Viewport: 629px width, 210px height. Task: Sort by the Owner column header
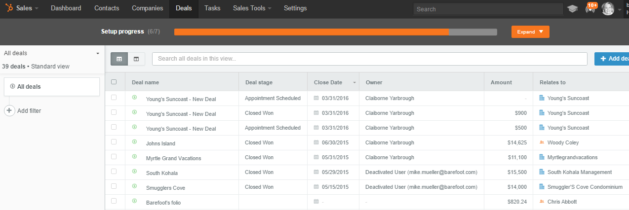point(374,82)
